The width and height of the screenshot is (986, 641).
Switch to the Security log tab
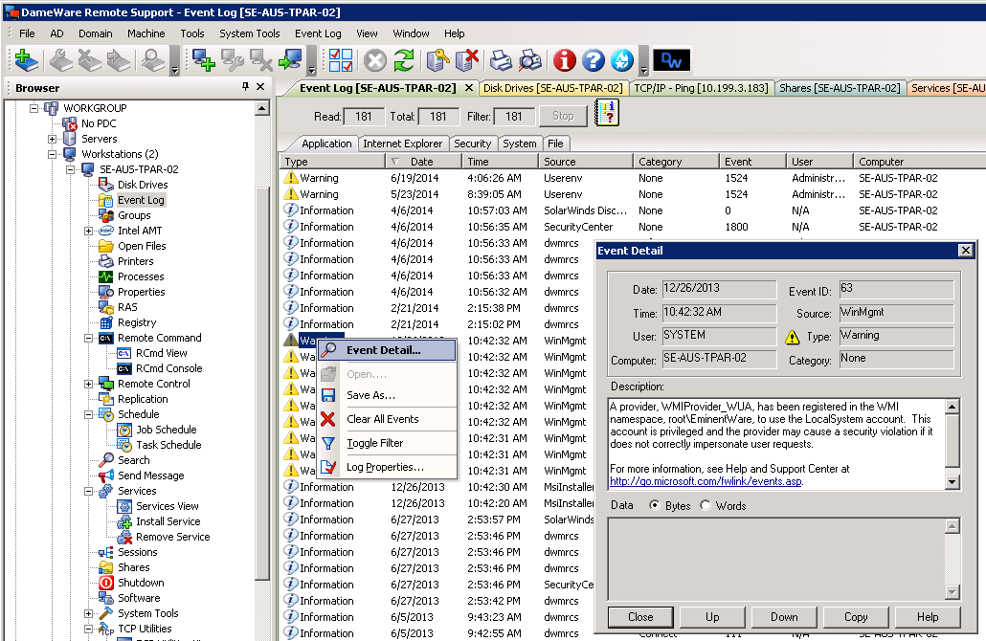pyautogui.click(x=472, y=144)
